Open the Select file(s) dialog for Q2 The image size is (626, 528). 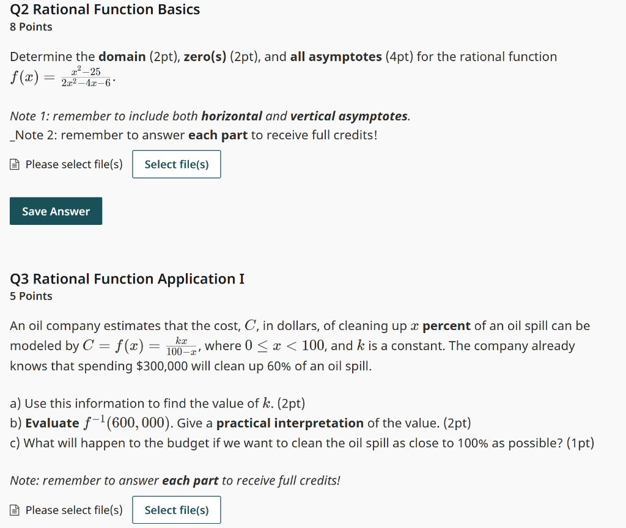pyautogui.click(x=176, y=164)
